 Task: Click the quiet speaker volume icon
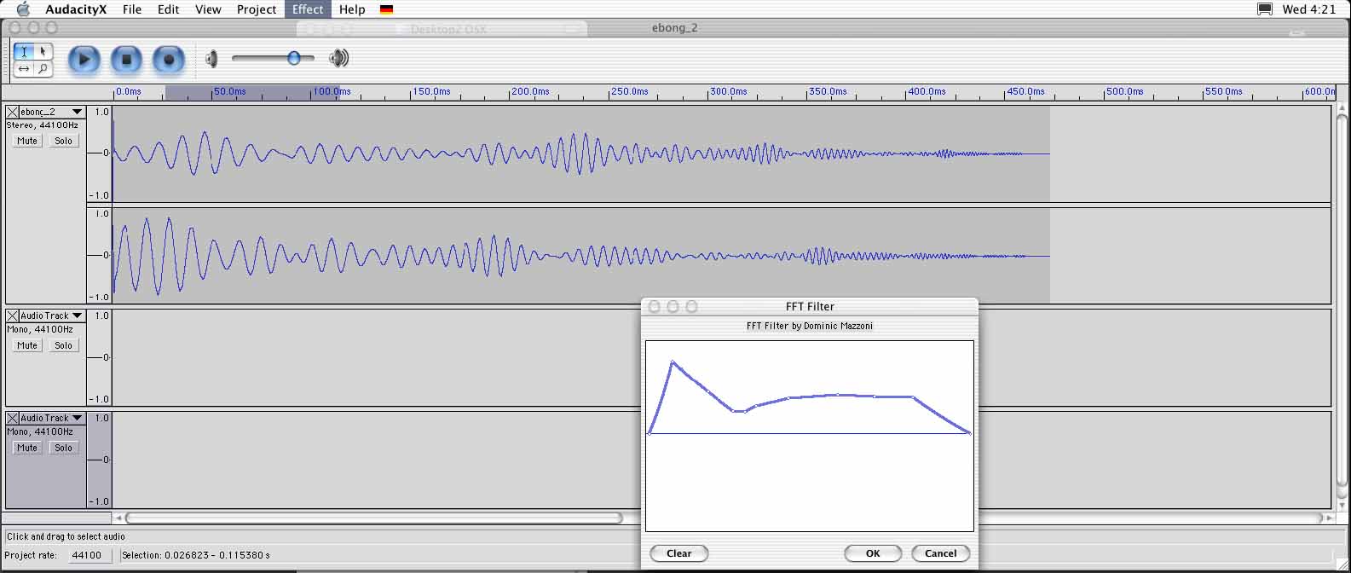click(211, 59)
